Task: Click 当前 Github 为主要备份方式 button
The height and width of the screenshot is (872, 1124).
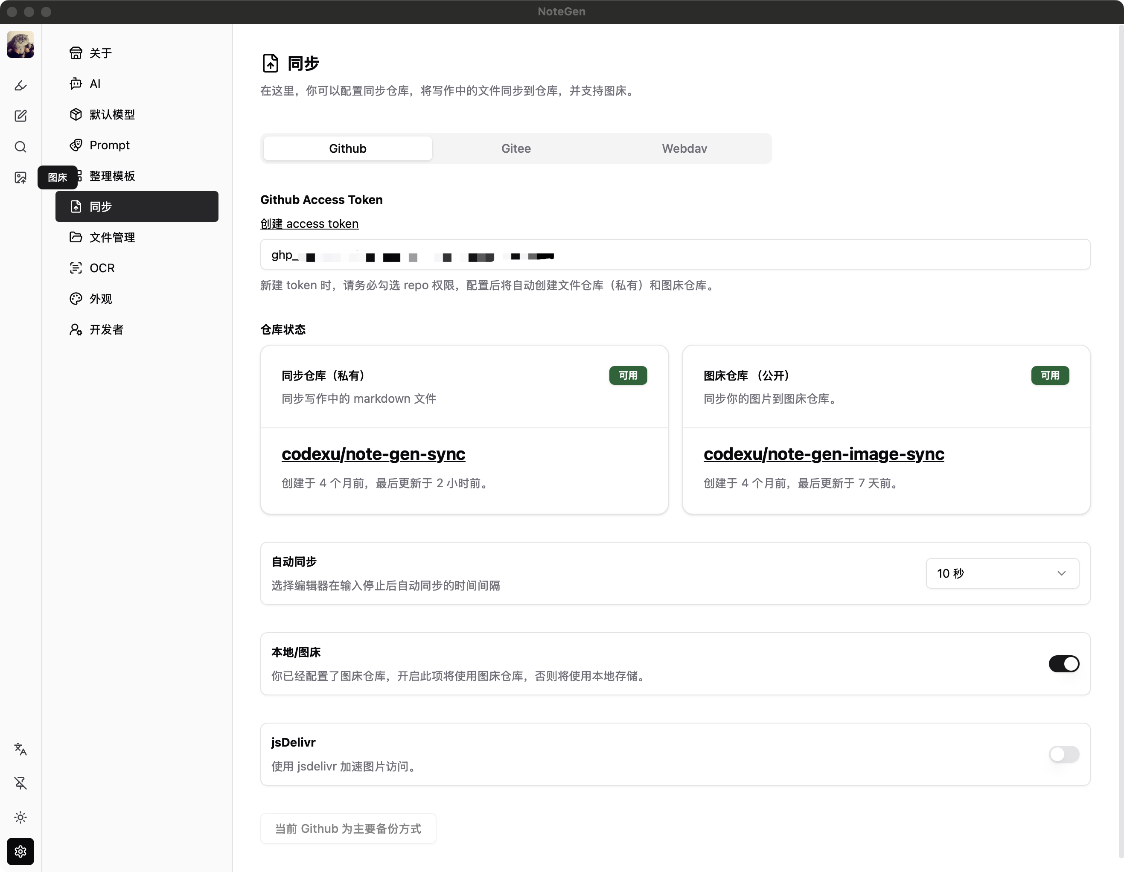Action: click(x=348, y=829)
